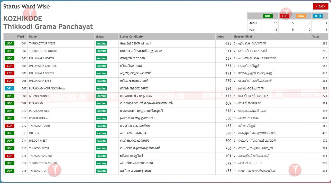Click the leading status for Thikkodi Town
331x183 pixels.
click(101, 126)
